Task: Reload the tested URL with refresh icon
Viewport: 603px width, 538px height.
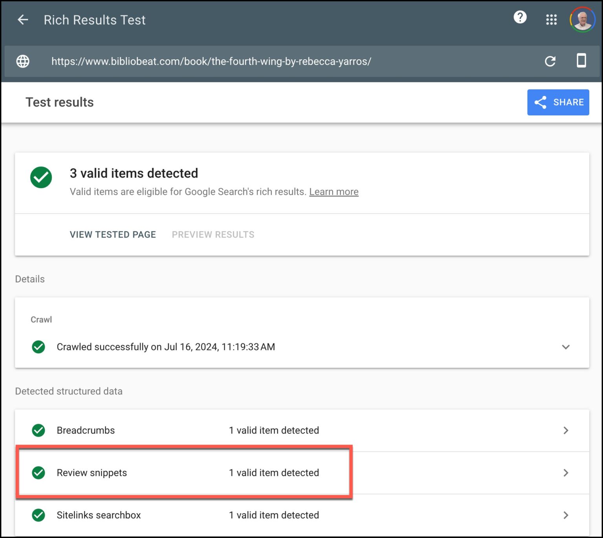Action: click(550, 61)
